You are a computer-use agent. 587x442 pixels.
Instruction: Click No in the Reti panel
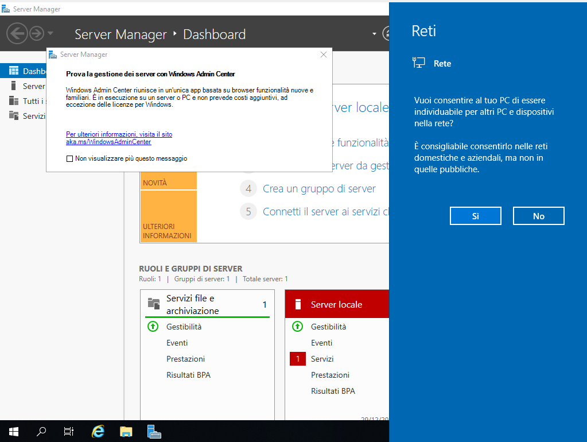pyautogui.click(x=538, y=216)
